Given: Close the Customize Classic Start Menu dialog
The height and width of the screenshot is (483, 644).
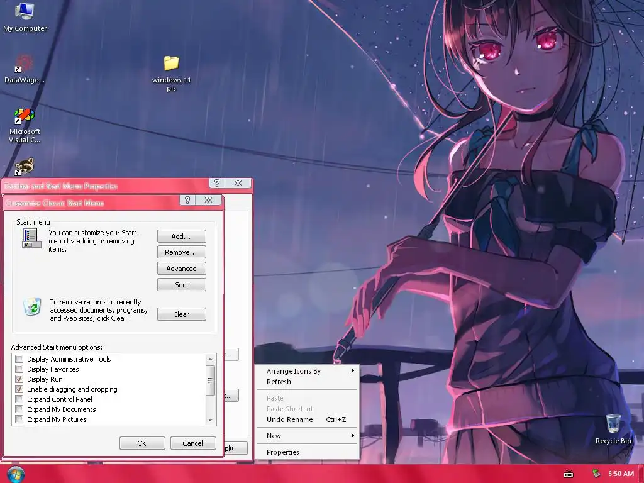Looking at the screenshot, I should click(209, 200).
